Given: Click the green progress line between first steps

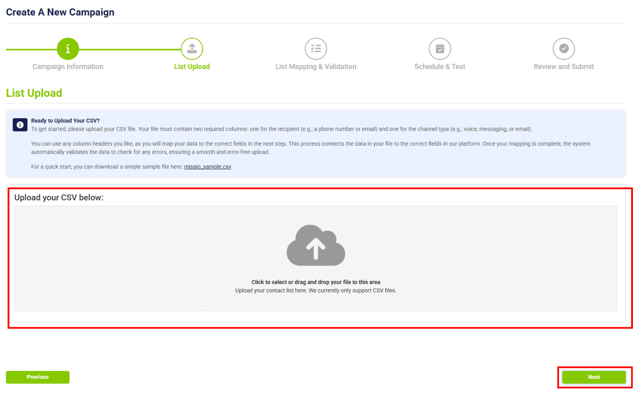Looking at the screenshot, I should (x=129, y=49).
